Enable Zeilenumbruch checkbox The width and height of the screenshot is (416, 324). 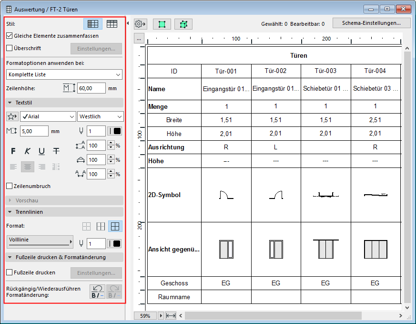[10, 186]
